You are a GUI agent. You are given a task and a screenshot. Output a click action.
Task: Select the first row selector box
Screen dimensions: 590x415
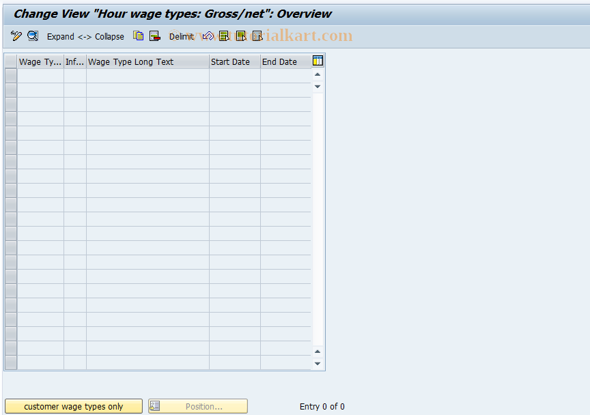11,76
